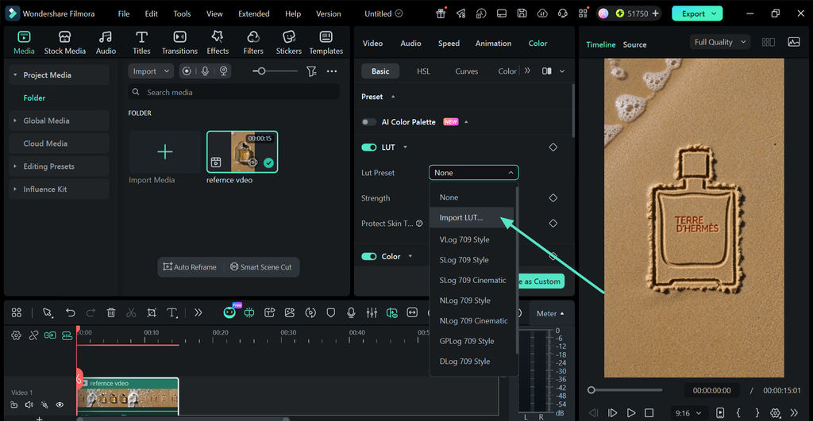Click the Import Media plus tile
Screen dimensions: 813x421
click(x=164, y=151)
